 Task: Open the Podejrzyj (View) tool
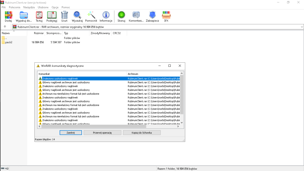pyautogui.click(x=52, y=17)
